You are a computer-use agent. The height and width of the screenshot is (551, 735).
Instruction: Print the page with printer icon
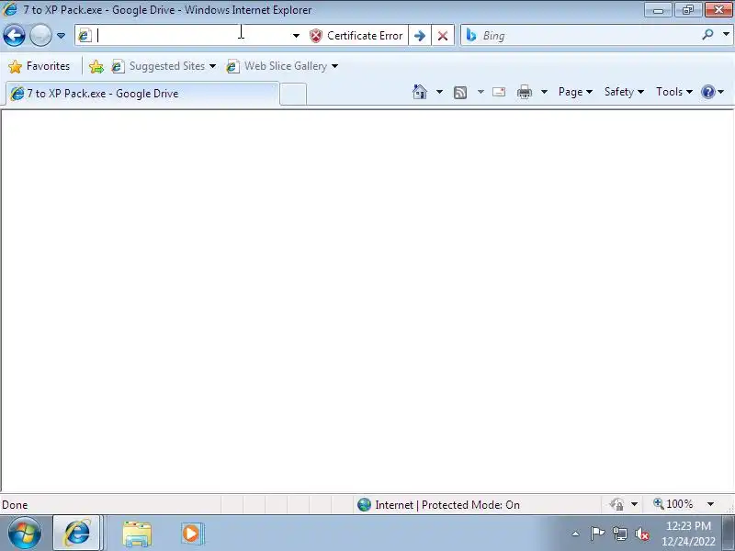click(524, 92)
